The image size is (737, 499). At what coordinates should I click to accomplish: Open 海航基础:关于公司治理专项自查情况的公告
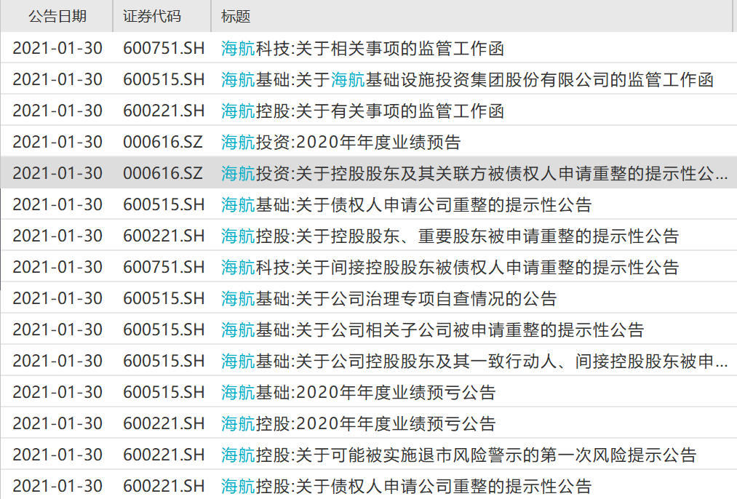(389, 298)
